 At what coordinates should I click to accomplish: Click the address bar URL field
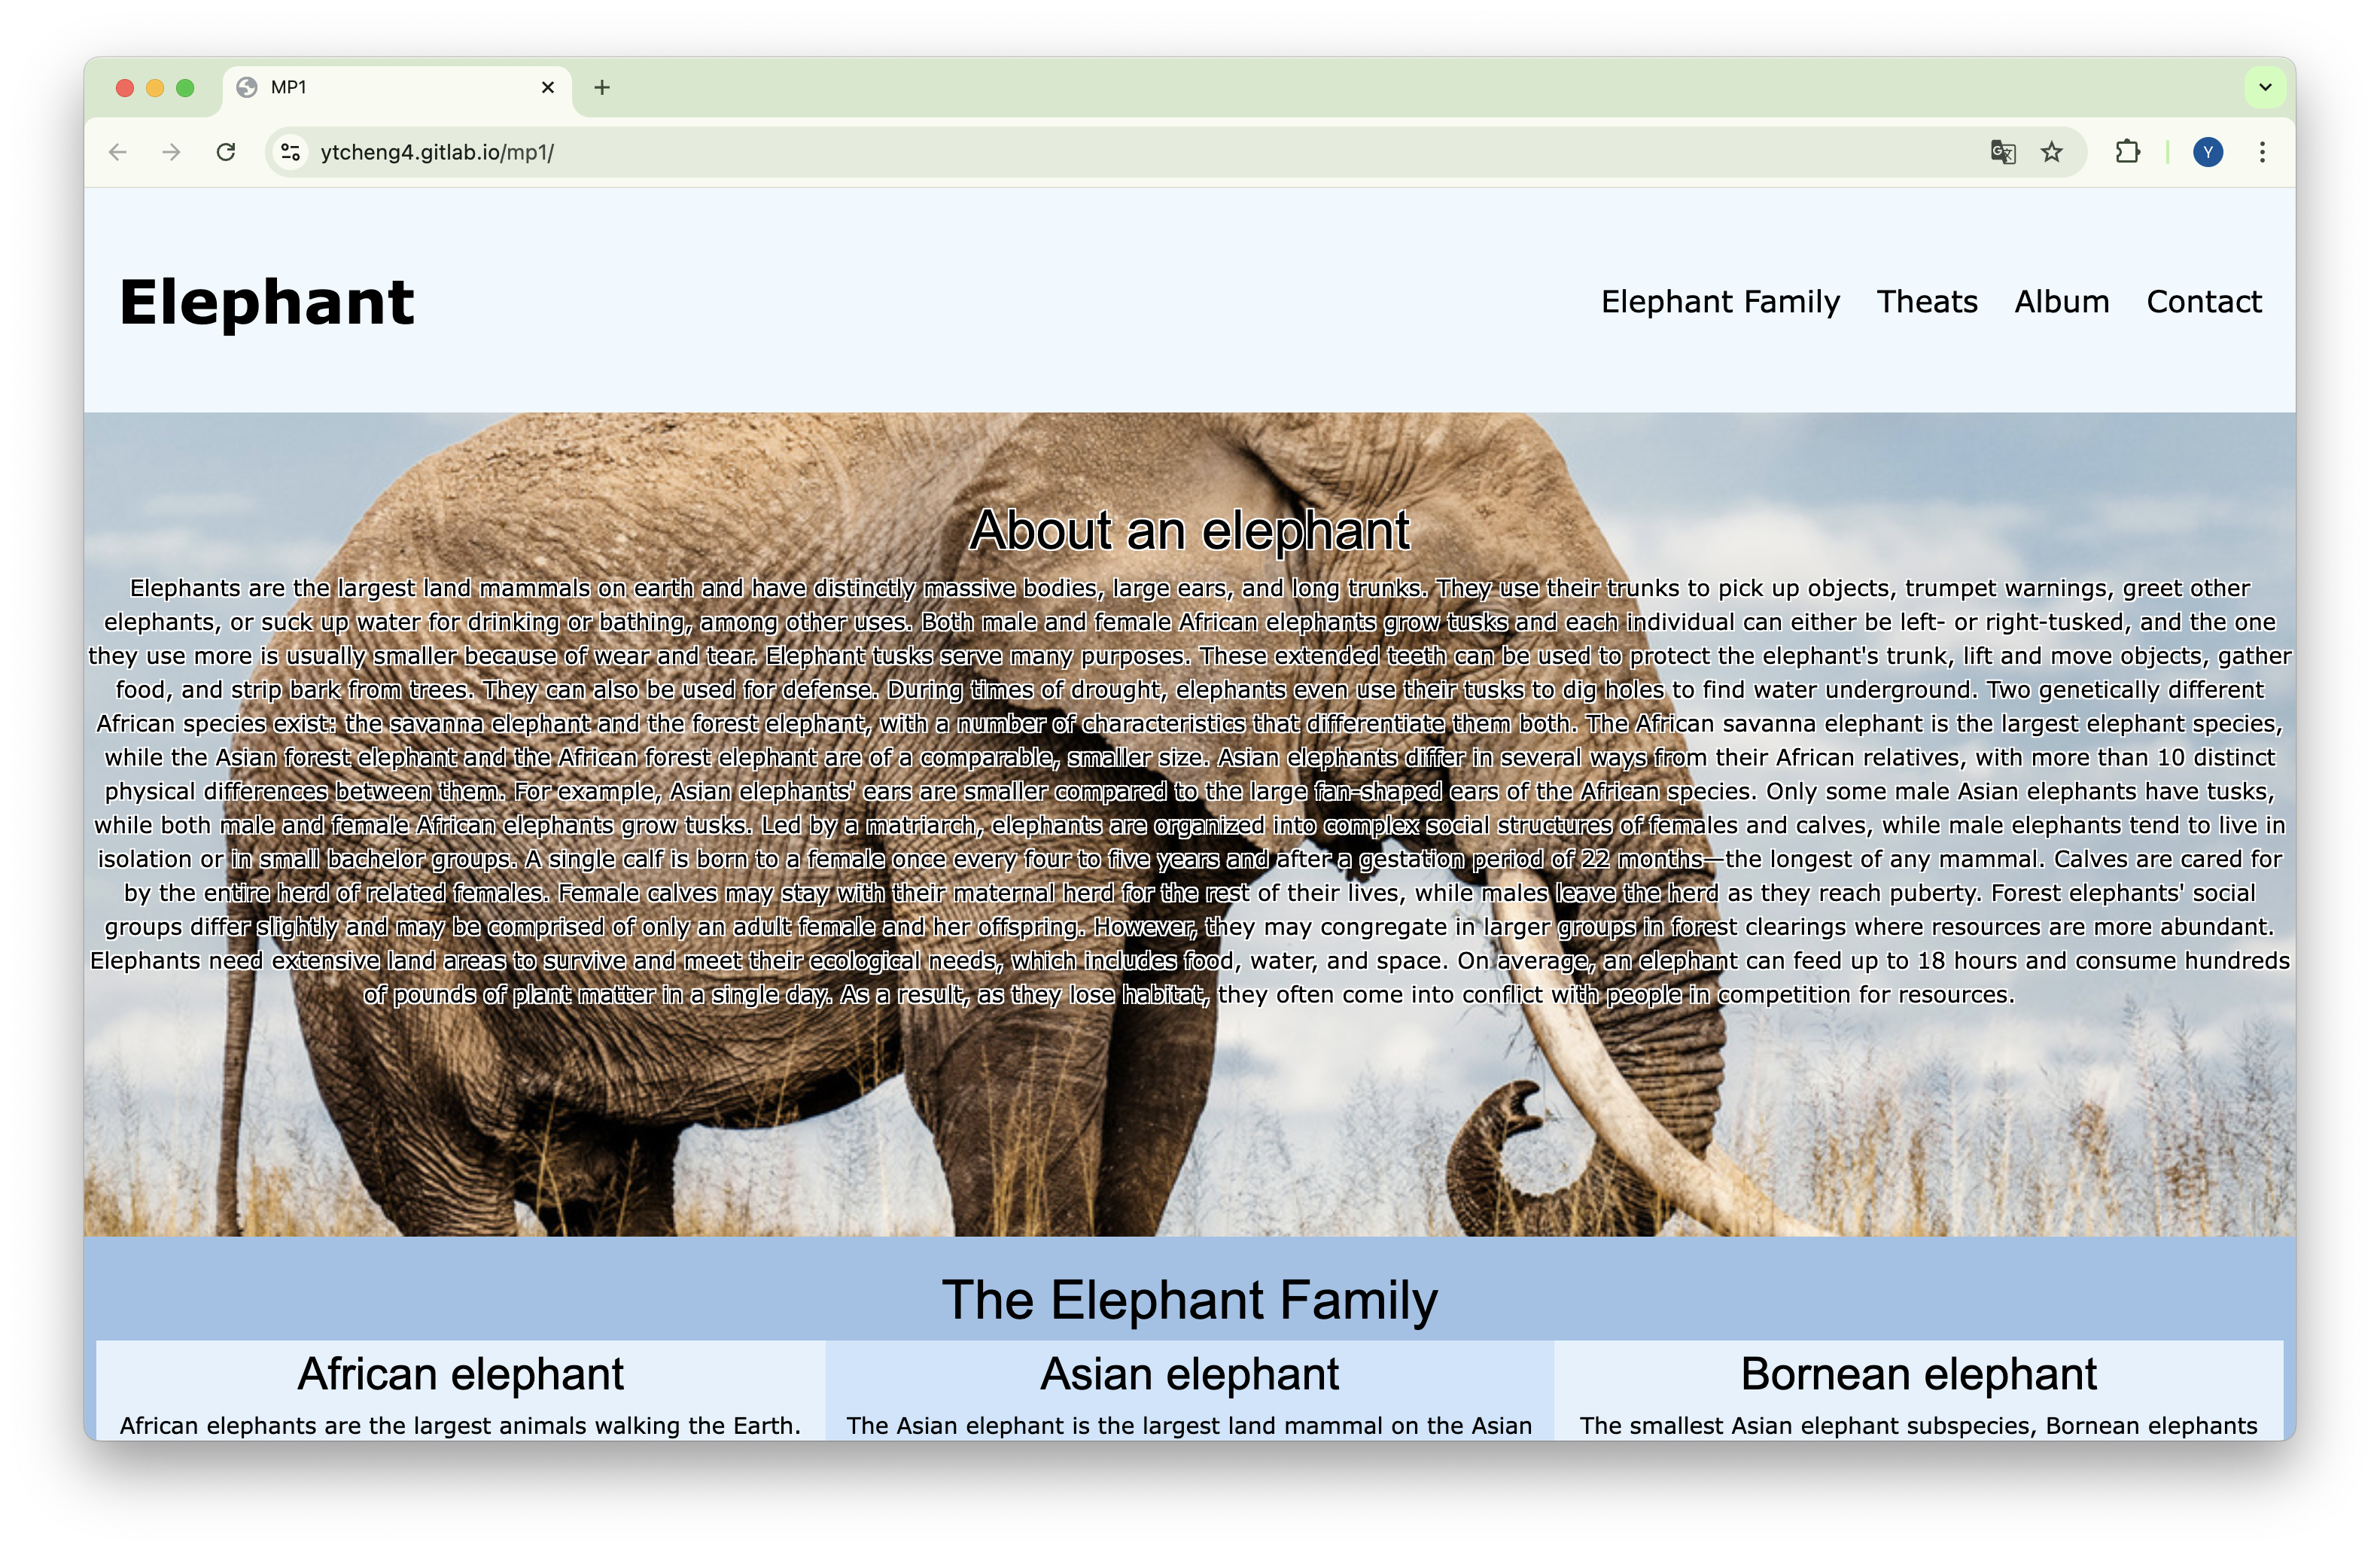click(1100, 152)
